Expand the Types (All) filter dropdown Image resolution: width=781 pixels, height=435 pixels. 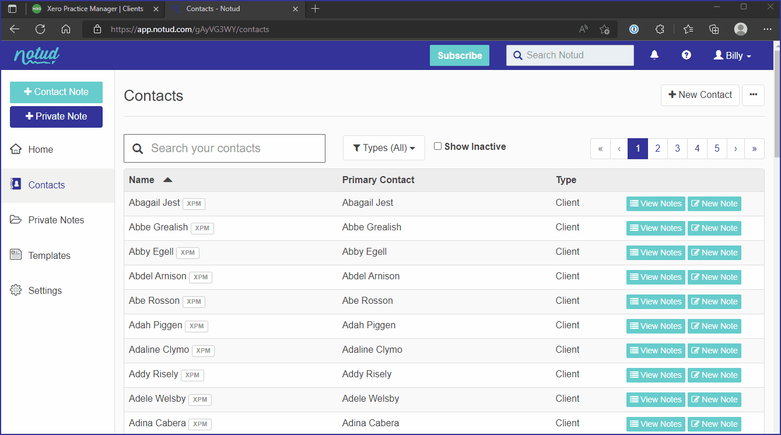point(384,148)
